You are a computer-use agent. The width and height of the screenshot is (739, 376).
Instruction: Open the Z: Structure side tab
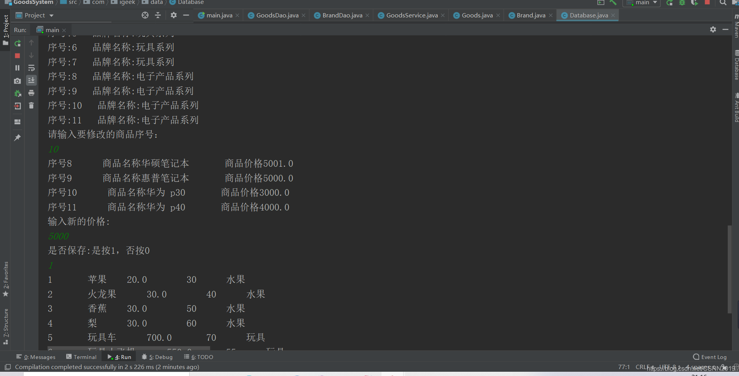pos(5,326)
